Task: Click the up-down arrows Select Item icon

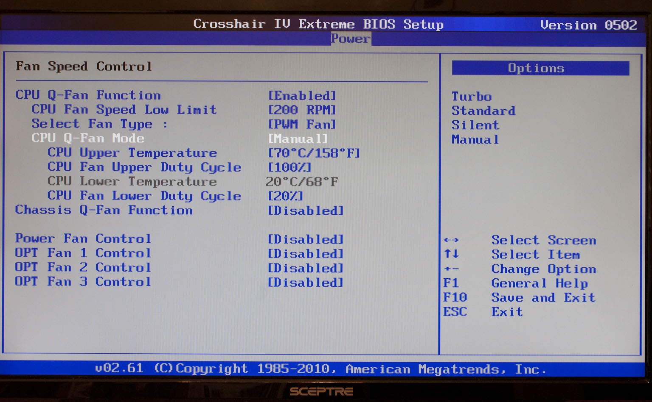Action: pyautogui.click(x=451, y=254)
